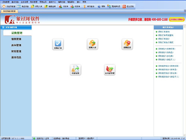Open 采购统计(按供应商) link

[167, 49]
